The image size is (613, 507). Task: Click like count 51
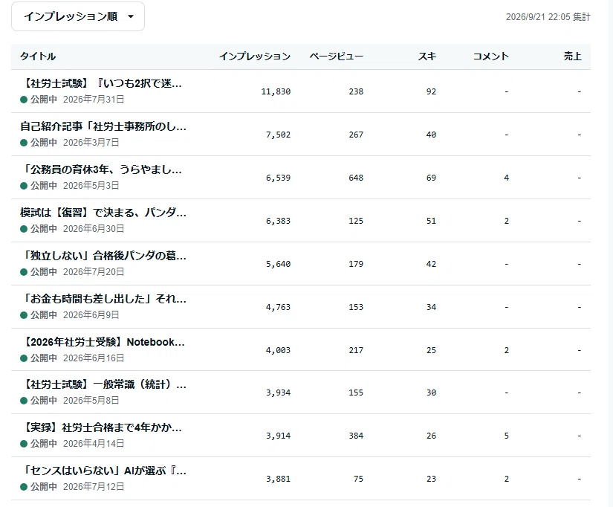coord(431,221)
